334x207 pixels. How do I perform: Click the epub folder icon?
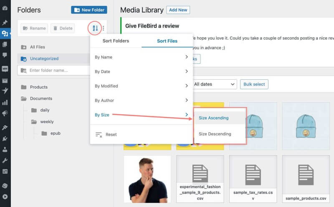click(44, 133)
